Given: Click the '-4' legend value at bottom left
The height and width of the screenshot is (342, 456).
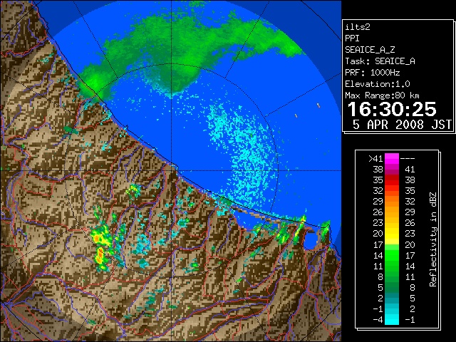Looking at the screenshot, I should pyautogui.click(x=378, y=320).
